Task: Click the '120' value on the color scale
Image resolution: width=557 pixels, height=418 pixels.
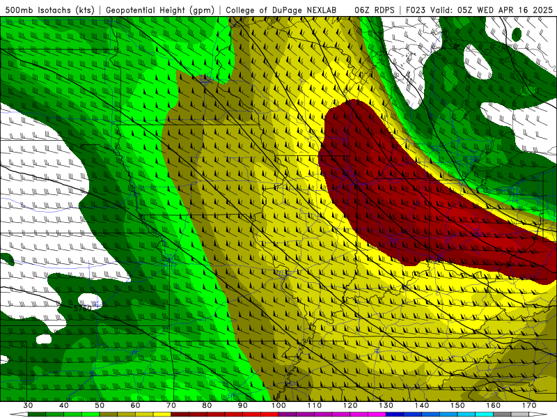Action: [x=350, y=405]
